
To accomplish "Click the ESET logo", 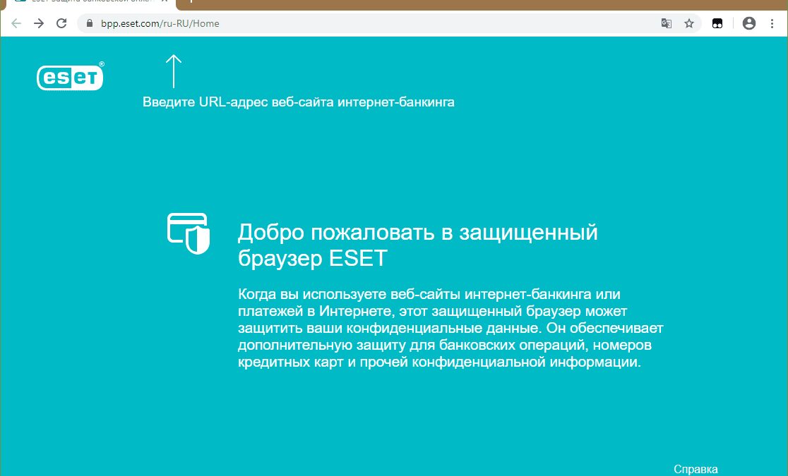I will click(70, 76).
